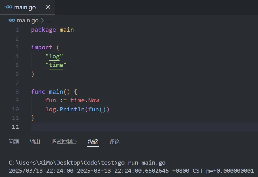Switch to the main.go editor tab
Image resolution: width=258 pixels, height=177 pixels.
[x=25, y=7]
